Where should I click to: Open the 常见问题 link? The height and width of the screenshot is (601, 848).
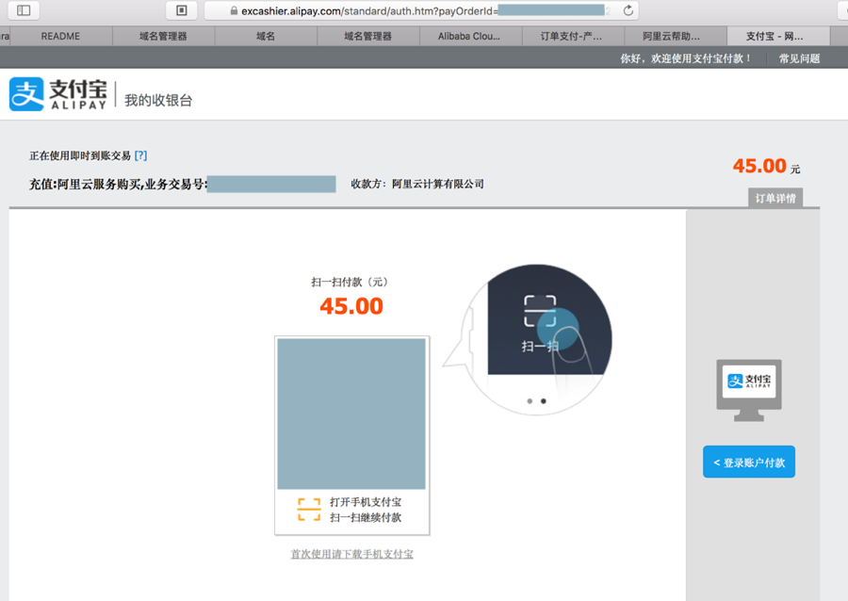point(799,58)
